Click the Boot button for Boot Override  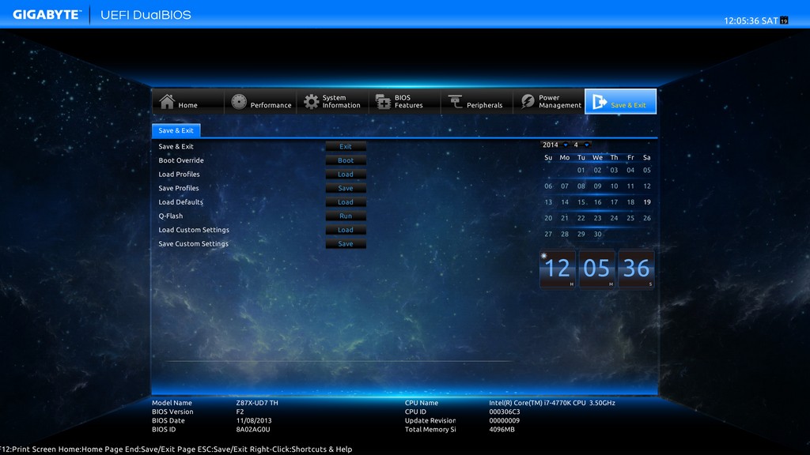point(346,160)
